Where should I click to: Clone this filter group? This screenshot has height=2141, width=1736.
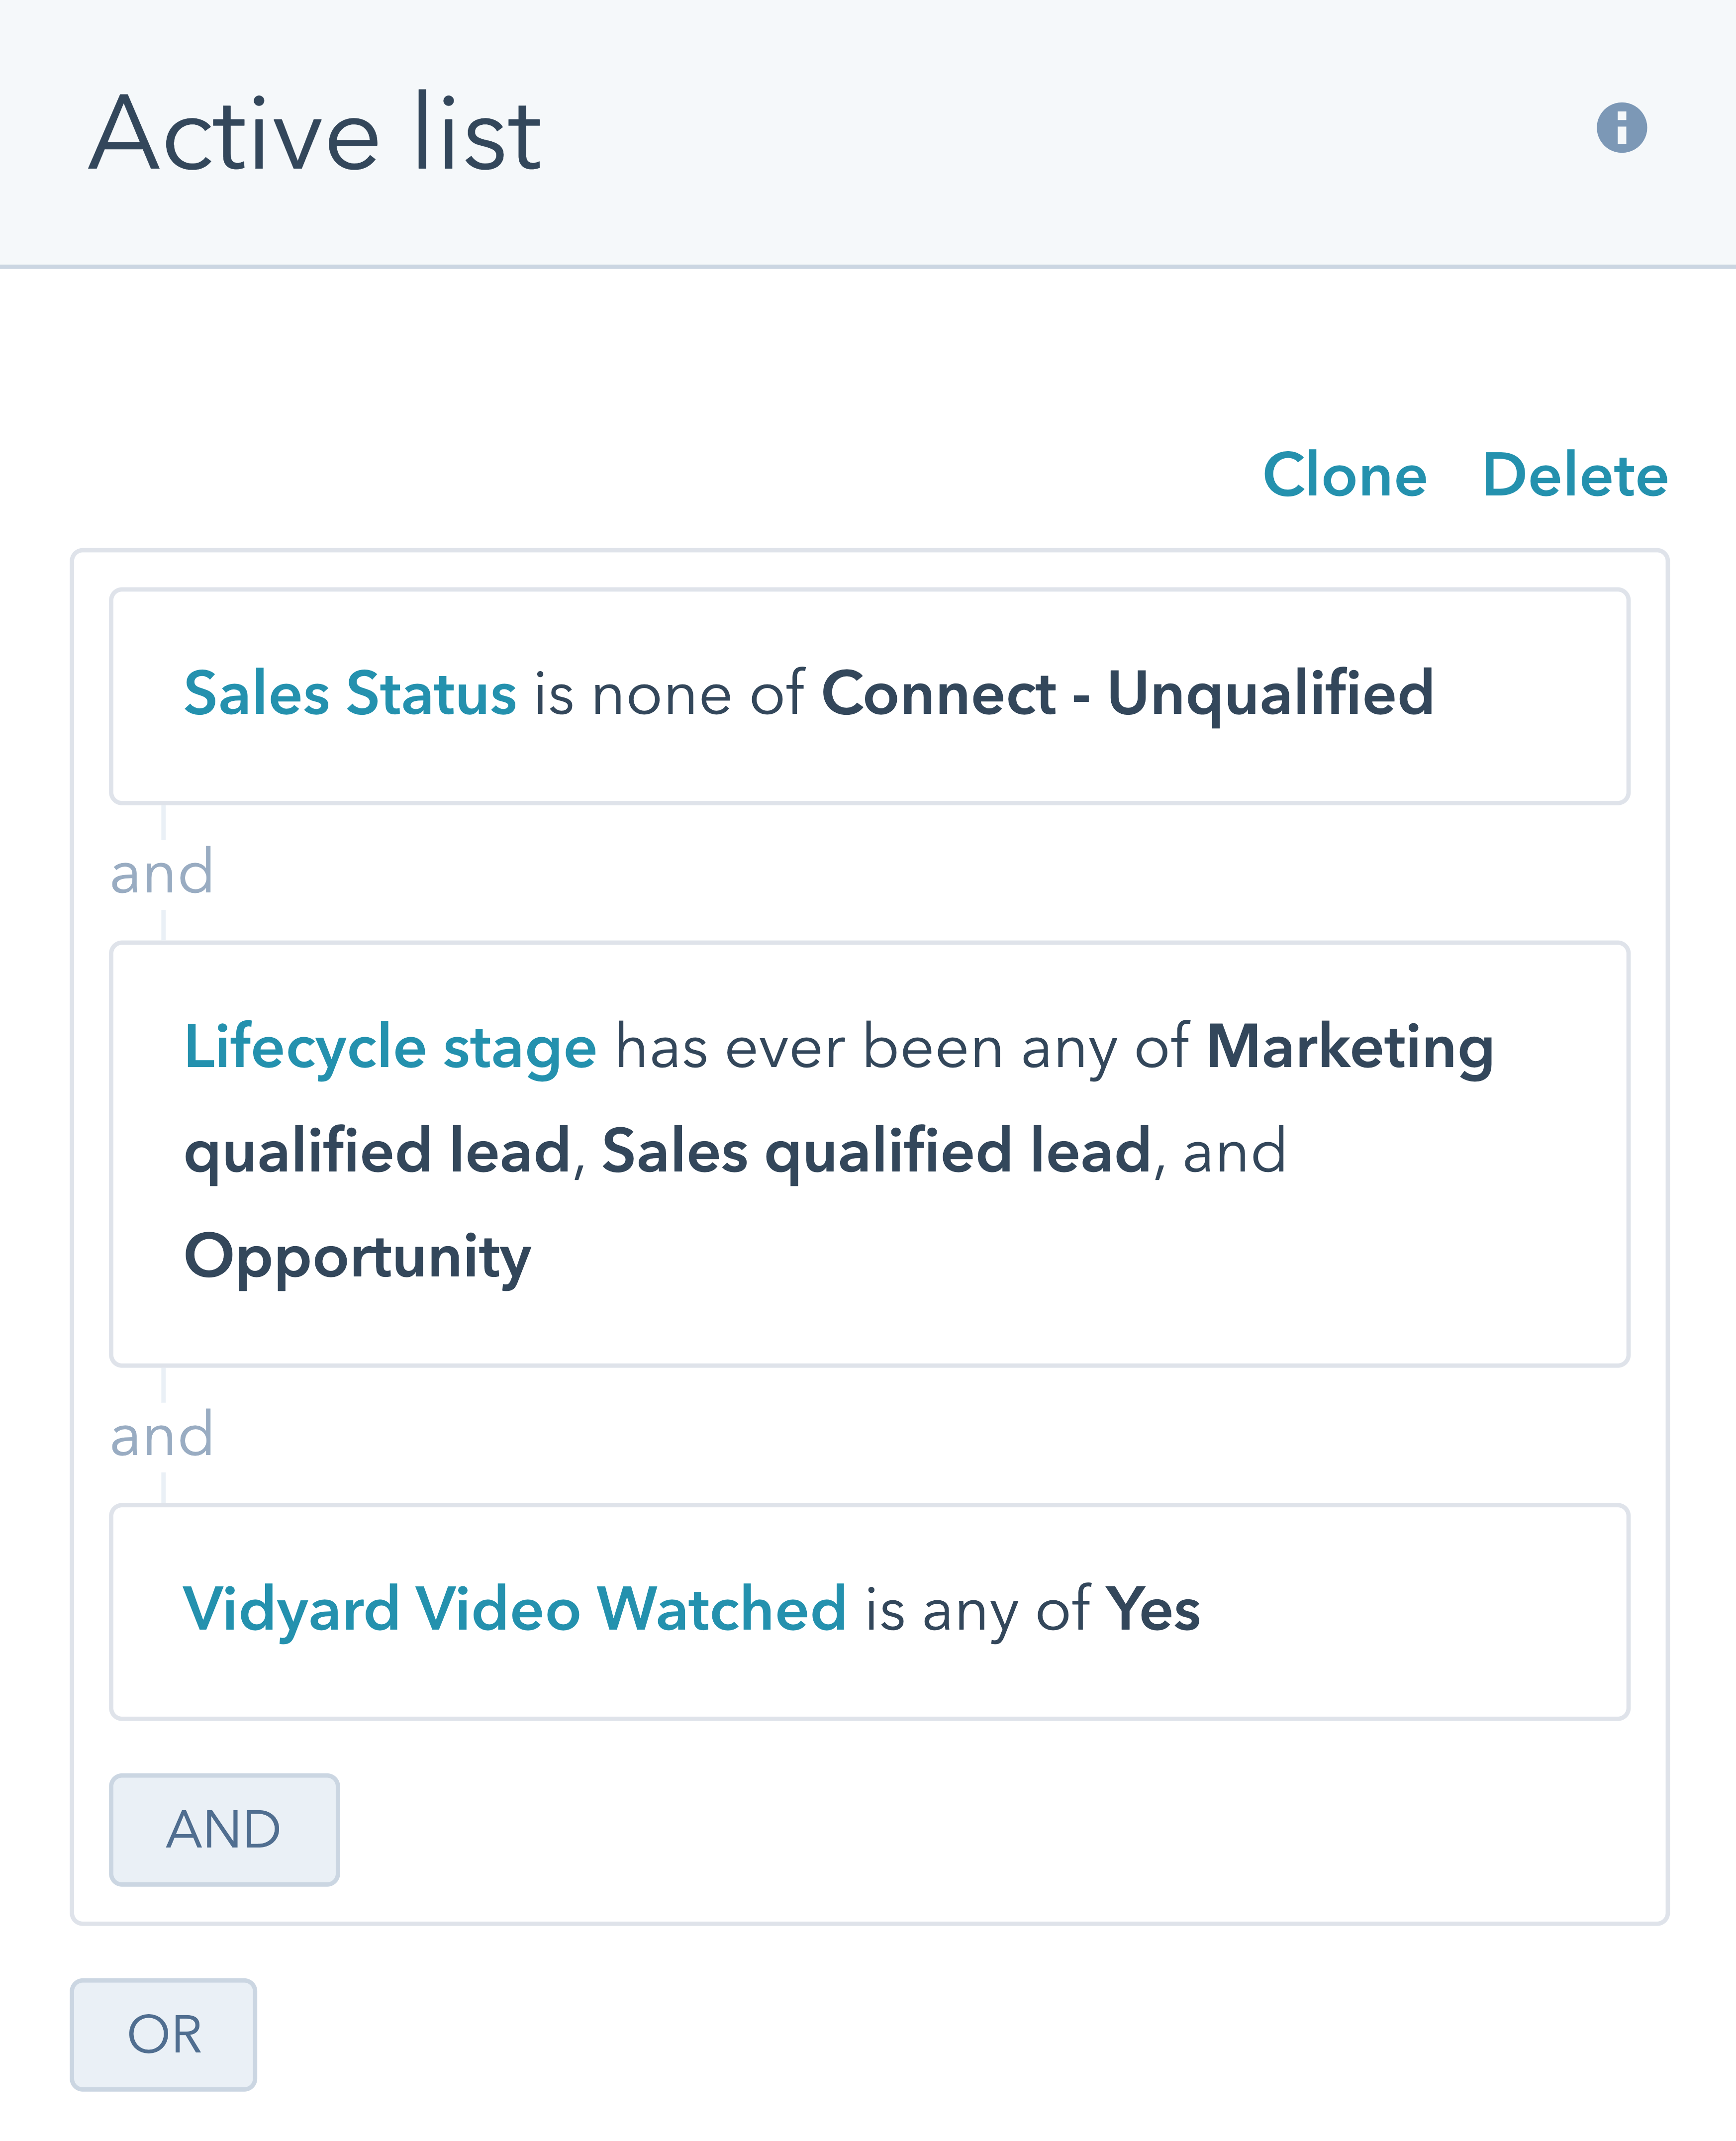(x=1344, y=475)
